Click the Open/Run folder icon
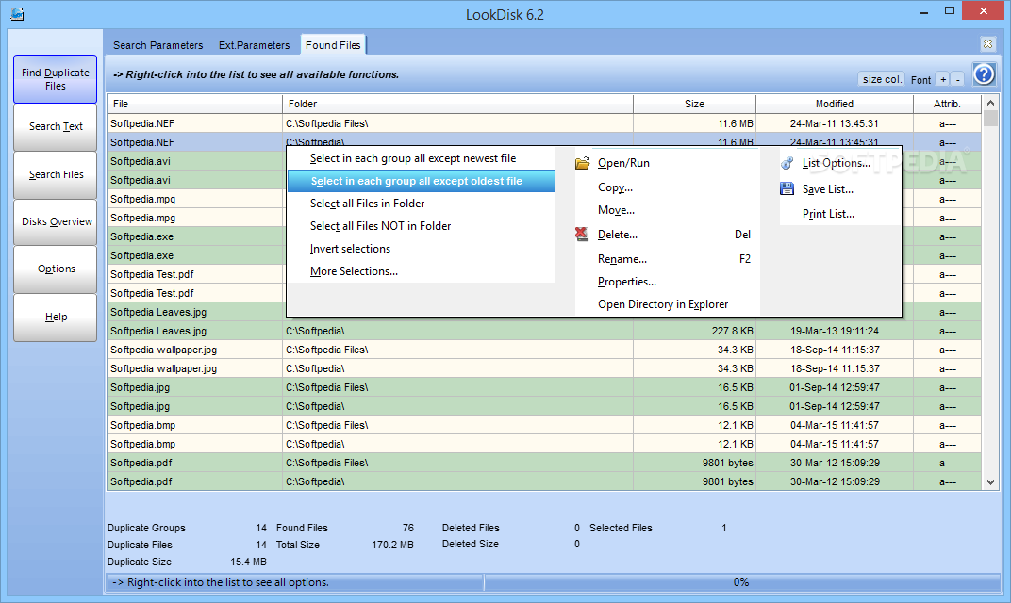This screenshot has height=603, width=1011. 585,162
